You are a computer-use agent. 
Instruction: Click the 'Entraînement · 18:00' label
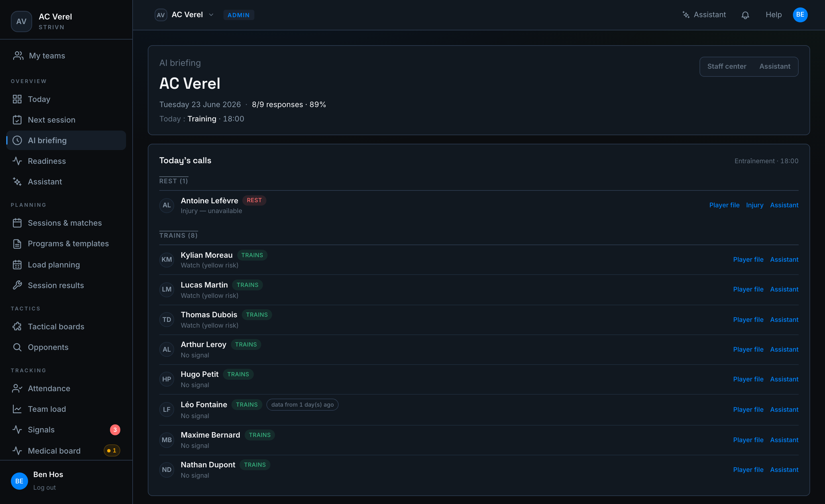(x=766, y=161)
